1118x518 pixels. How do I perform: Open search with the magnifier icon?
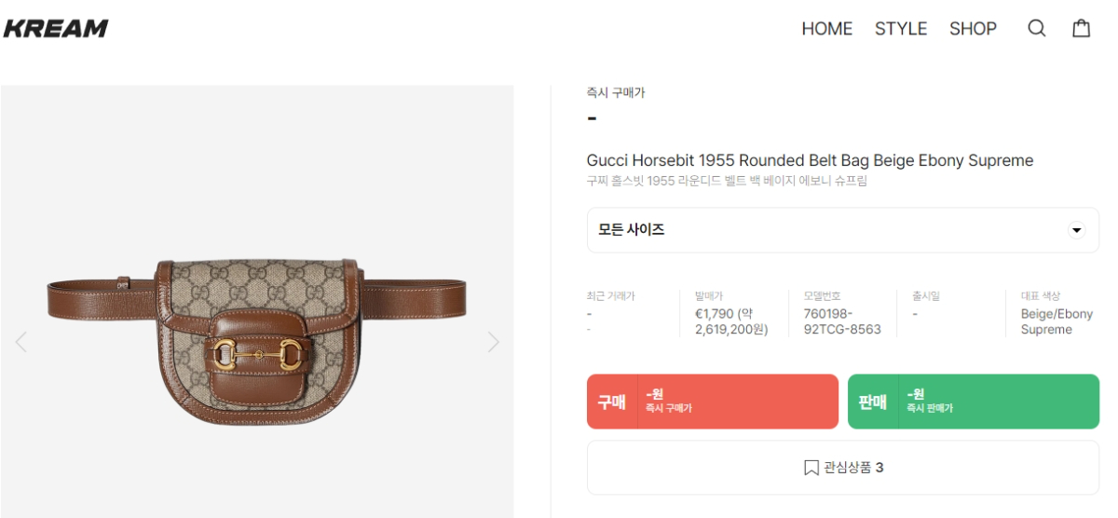point(1037,29)
